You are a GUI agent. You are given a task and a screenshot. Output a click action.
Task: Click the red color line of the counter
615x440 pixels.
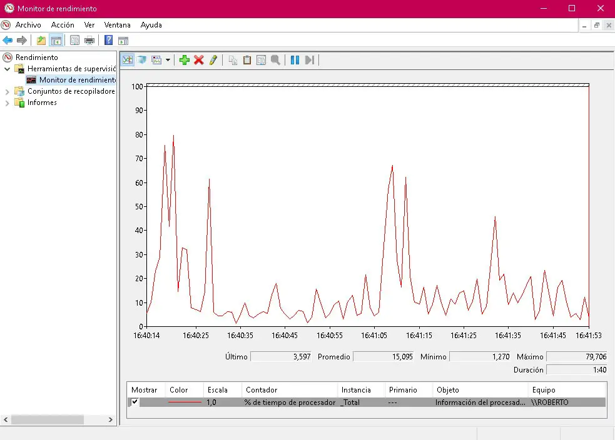(x=185, y=402)
